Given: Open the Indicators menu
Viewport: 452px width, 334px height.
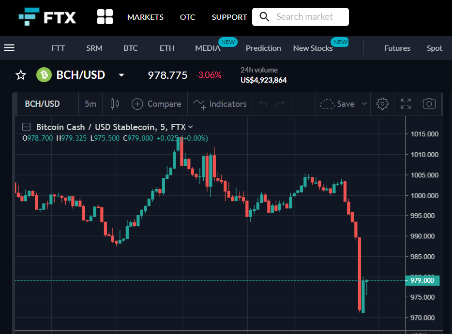Looking at the screenshot, I should tap(220, 104).
